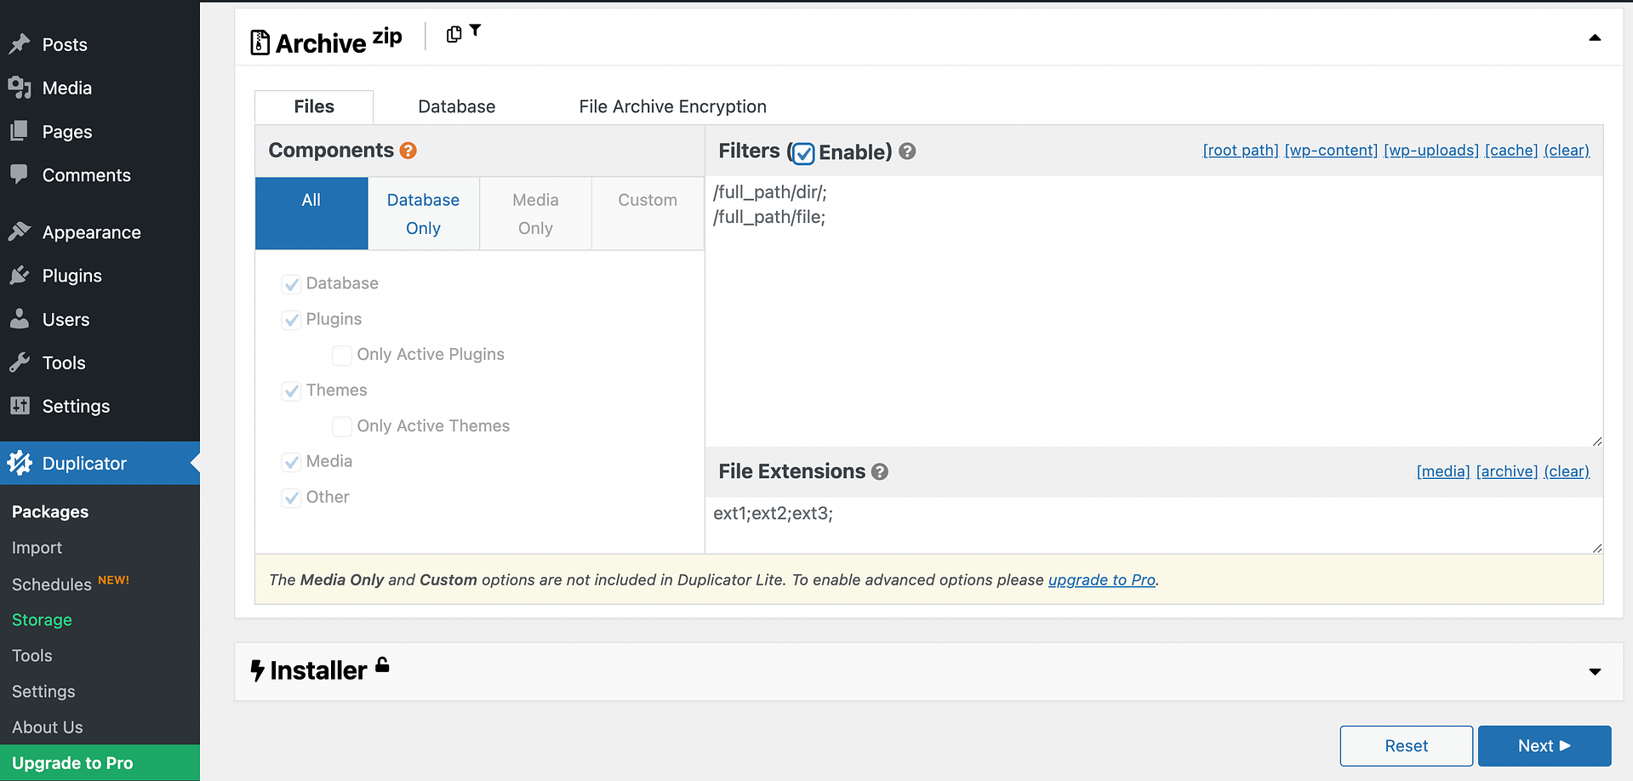Collapse the Archive section panel
The height and width of the screenshot is (781, 1633).
[x=1595, y=37]
